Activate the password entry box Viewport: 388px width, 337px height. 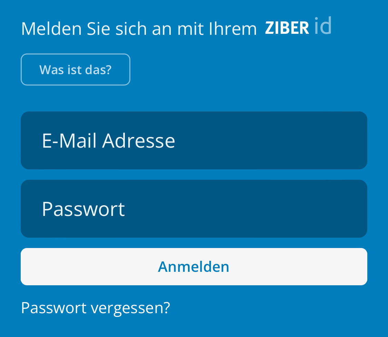click(x=194, y=209)
